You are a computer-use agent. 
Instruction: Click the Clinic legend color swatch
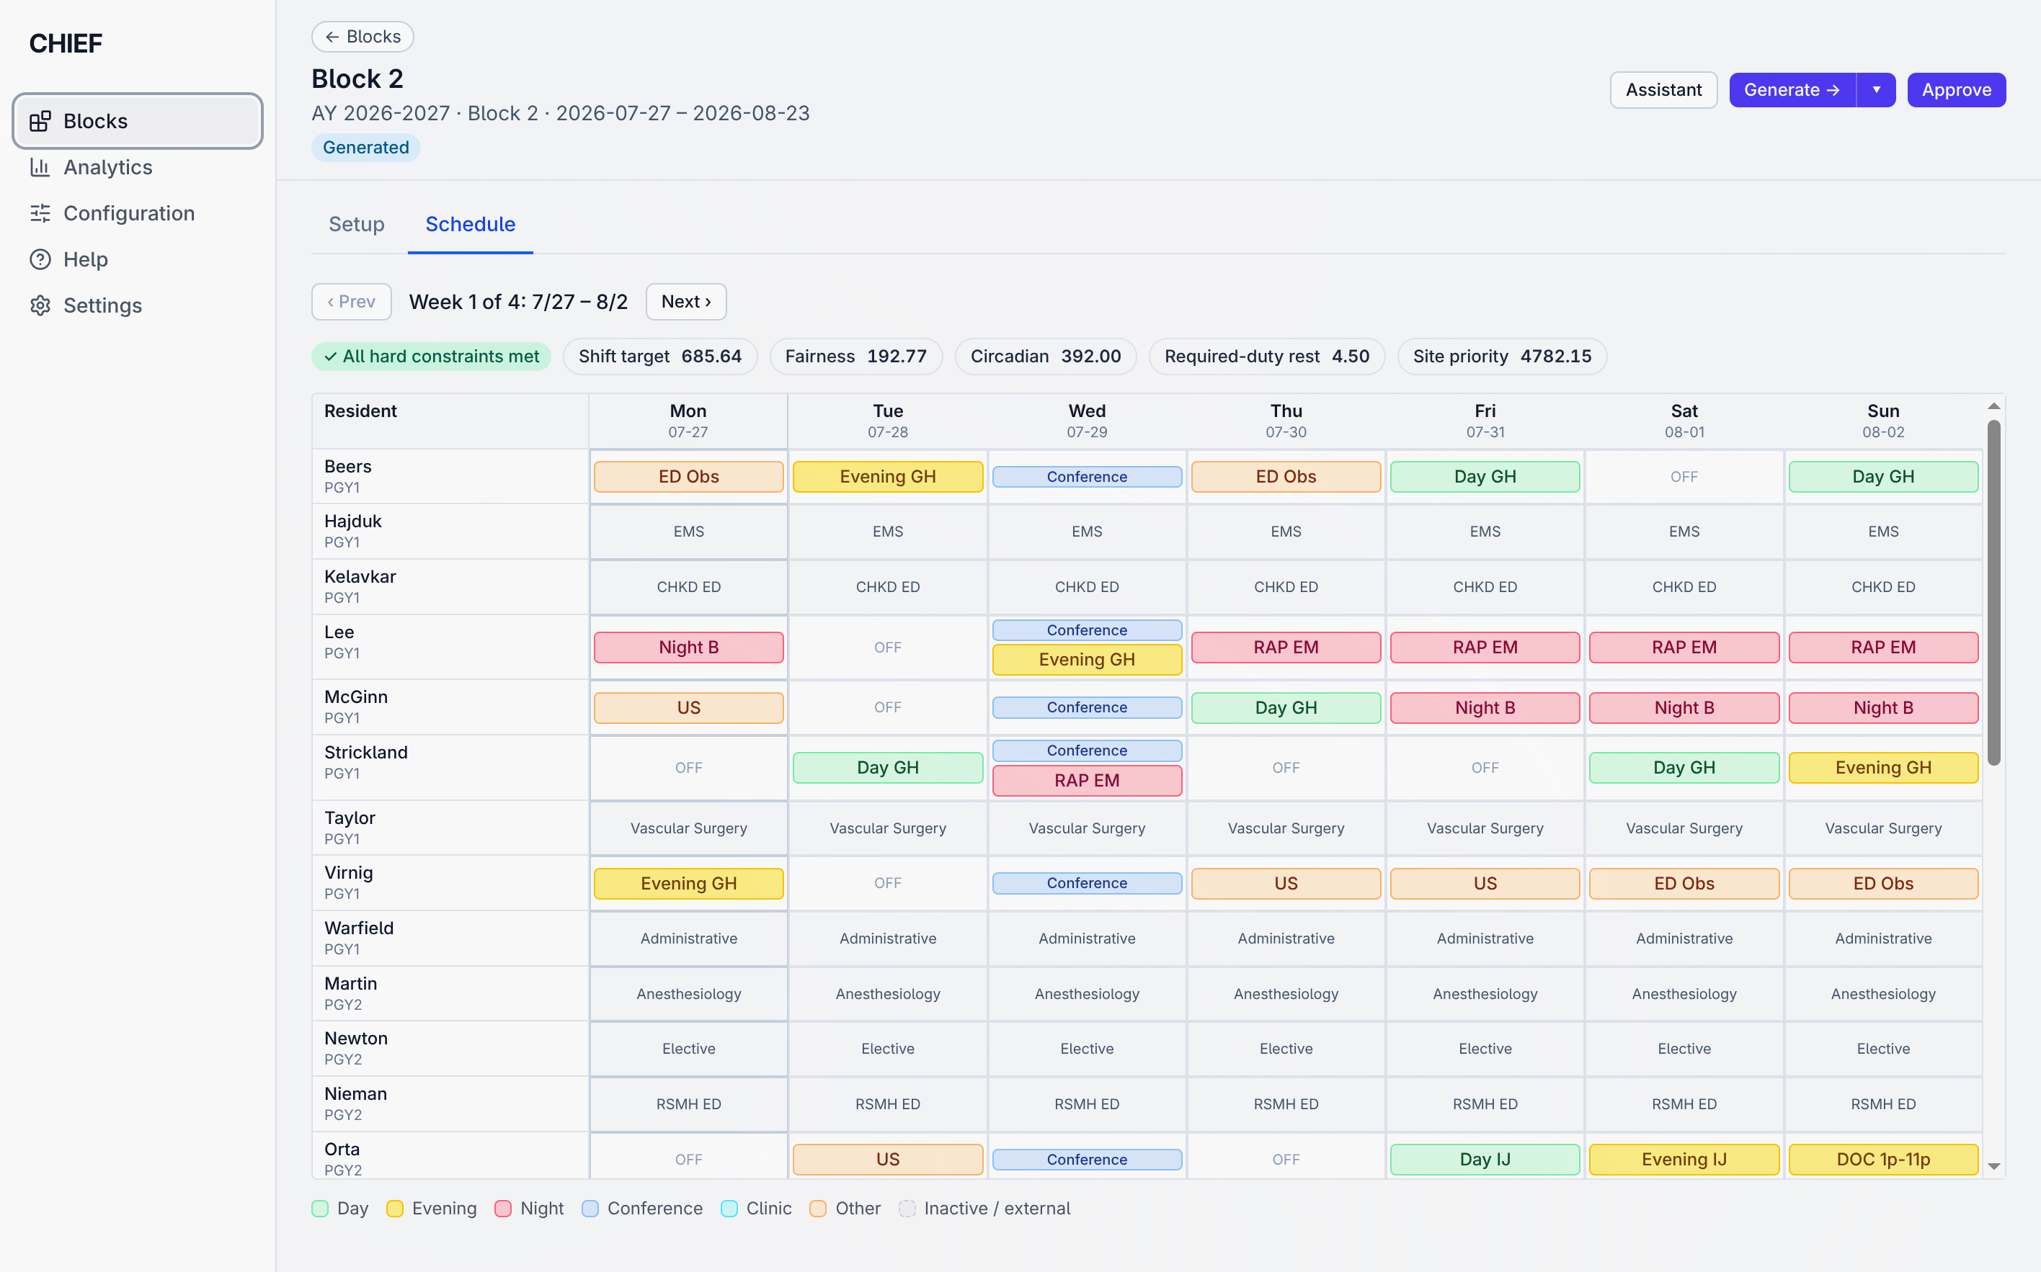point(730,1209)
